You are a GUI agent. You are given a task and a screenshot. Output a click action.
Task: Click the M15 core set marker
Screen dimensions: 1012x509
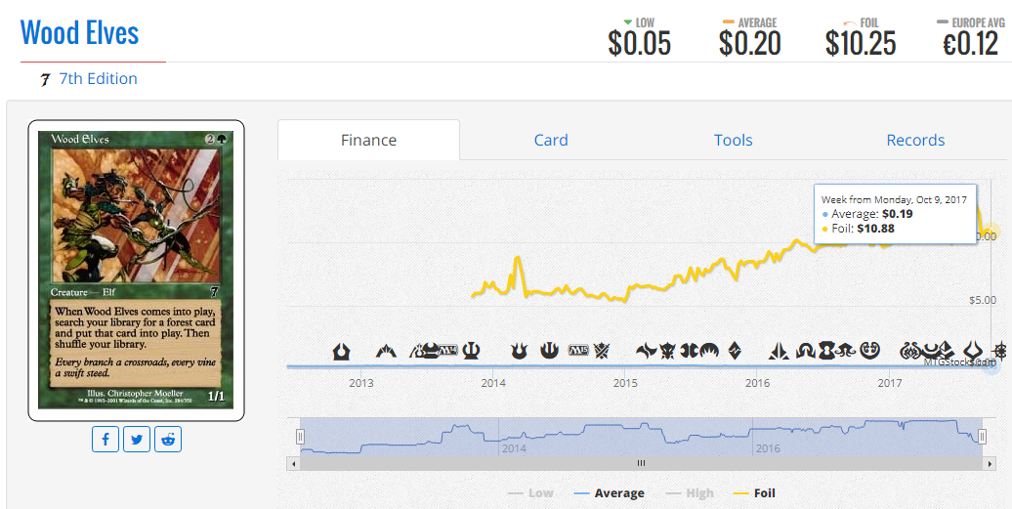pos(578,351)
